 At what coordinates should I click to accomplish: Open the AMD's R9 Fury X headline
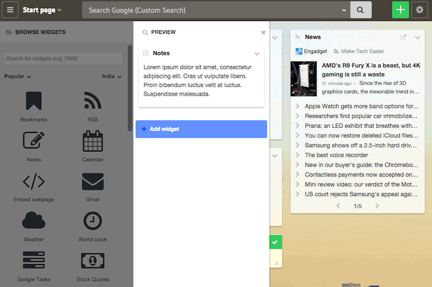point(371,70)
